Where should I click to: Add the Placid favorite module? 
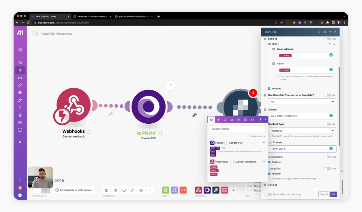click(x=207, y=190)
